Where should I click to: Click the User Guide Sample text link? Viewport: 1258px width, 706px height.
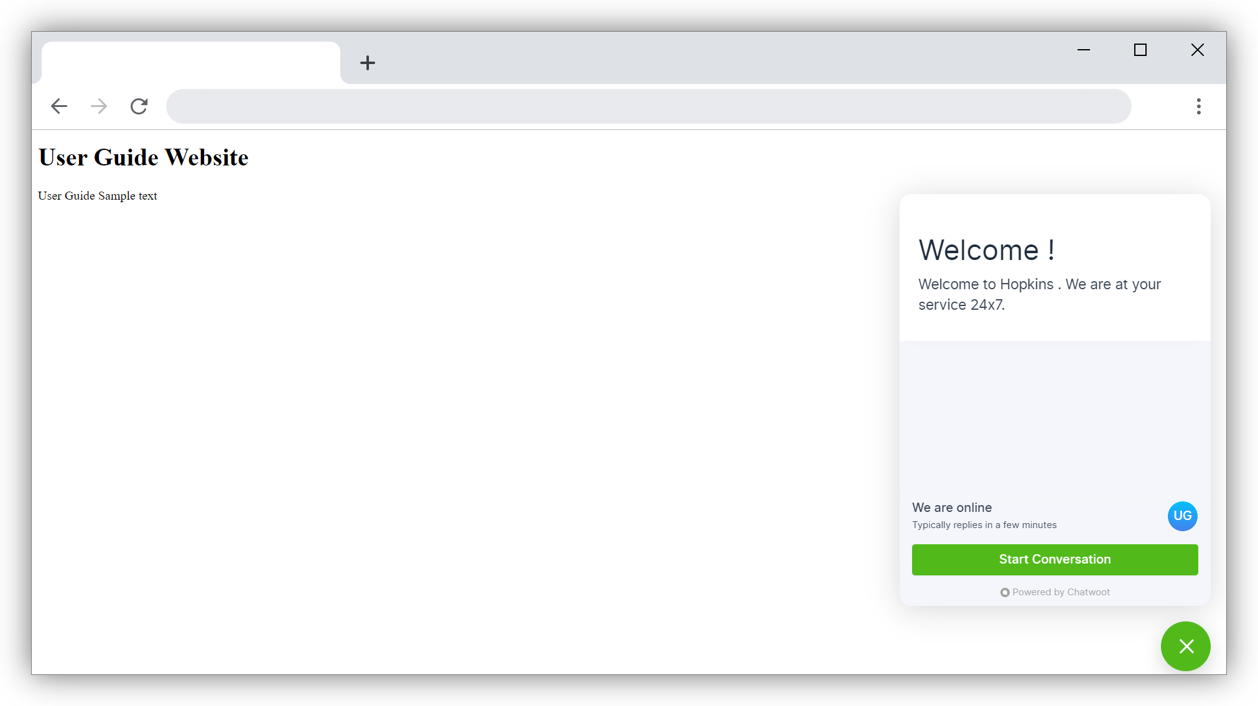[x=98, y=195]
